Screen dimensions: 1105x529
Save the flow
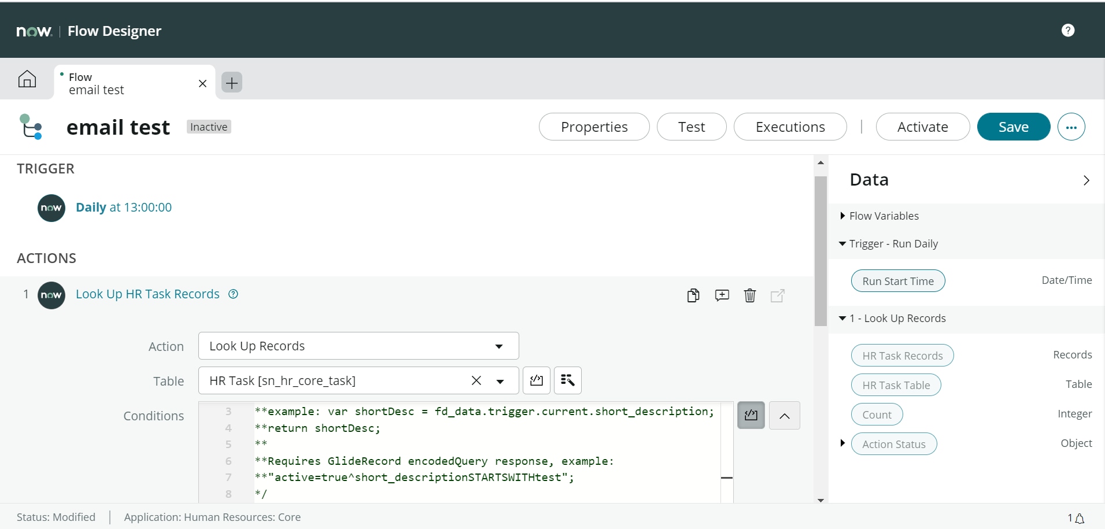[x=1014, y=127]
